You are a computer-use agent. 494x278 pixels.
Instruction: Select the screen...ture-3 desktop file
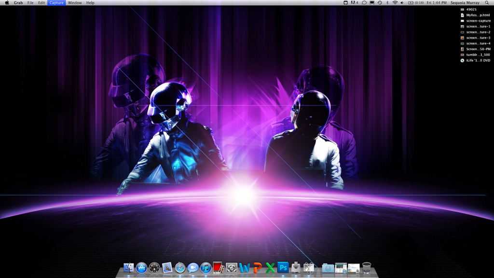click(x=475, y=38)
